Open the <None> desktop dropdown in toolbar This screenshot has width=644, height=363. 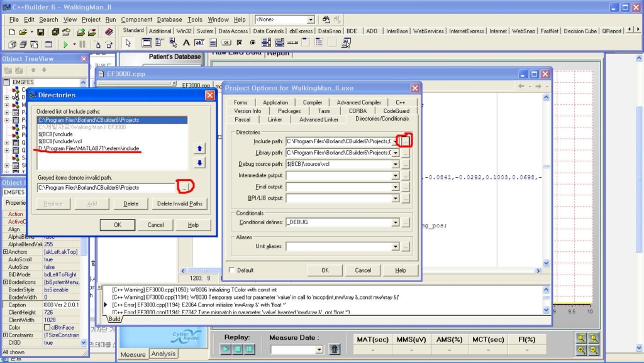click(311, 19)
